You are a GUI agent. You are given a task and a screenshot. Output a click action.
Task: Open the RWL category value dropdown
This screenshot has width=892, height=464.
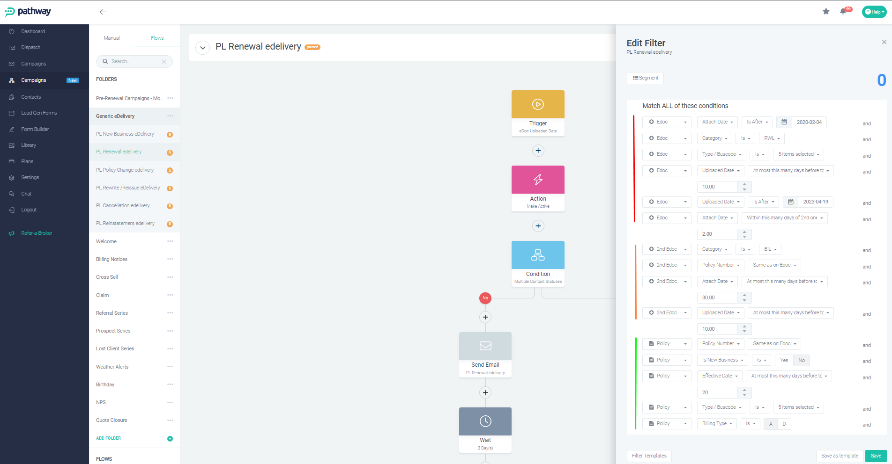[x=772, y=138]
